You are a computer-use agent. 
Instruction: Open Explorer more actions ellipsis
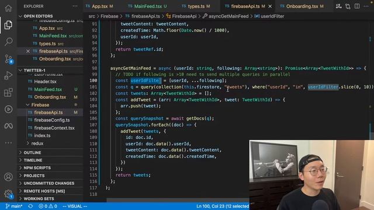click(x=75, y=6)
